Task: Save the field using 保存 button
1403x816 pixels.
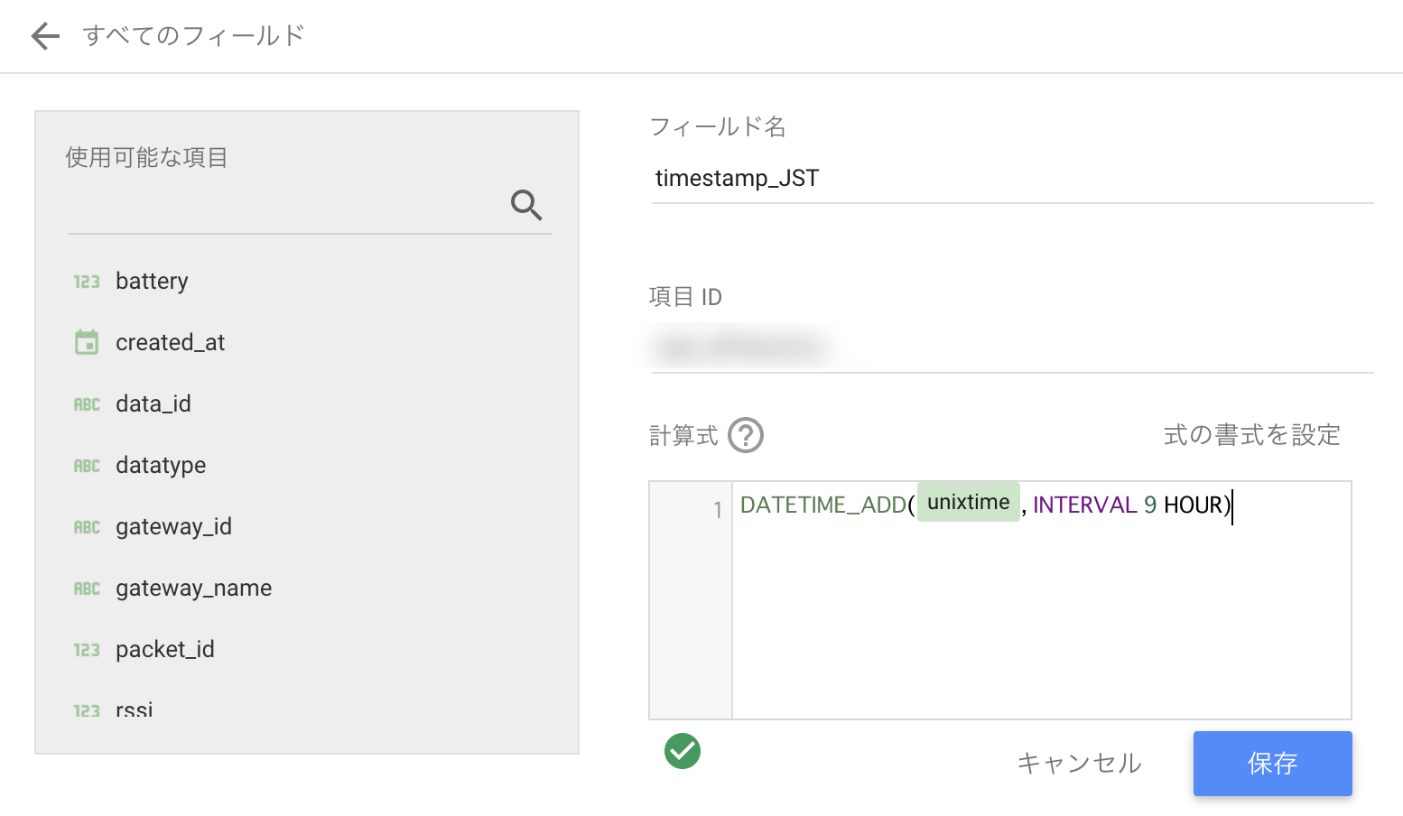Action: (x=1272, y=764)
